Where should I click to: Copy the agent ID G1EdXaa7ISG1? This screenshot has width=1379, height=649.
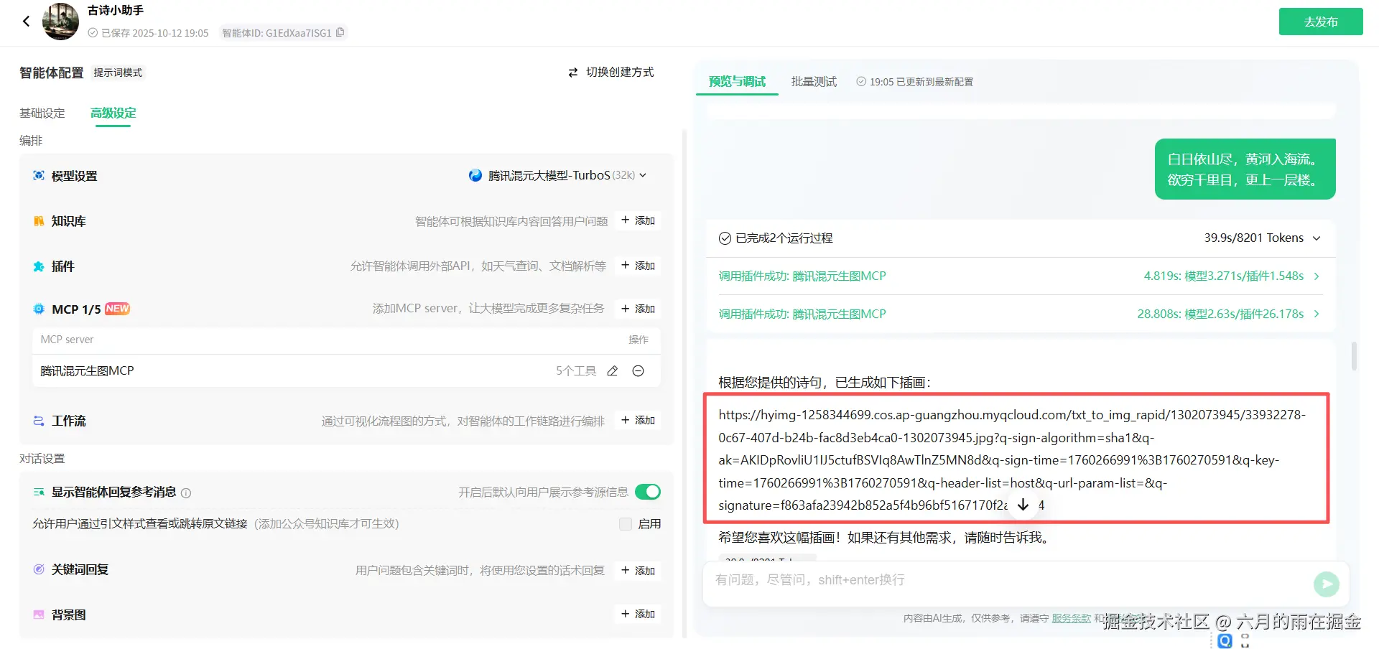[x=340, y=32]
